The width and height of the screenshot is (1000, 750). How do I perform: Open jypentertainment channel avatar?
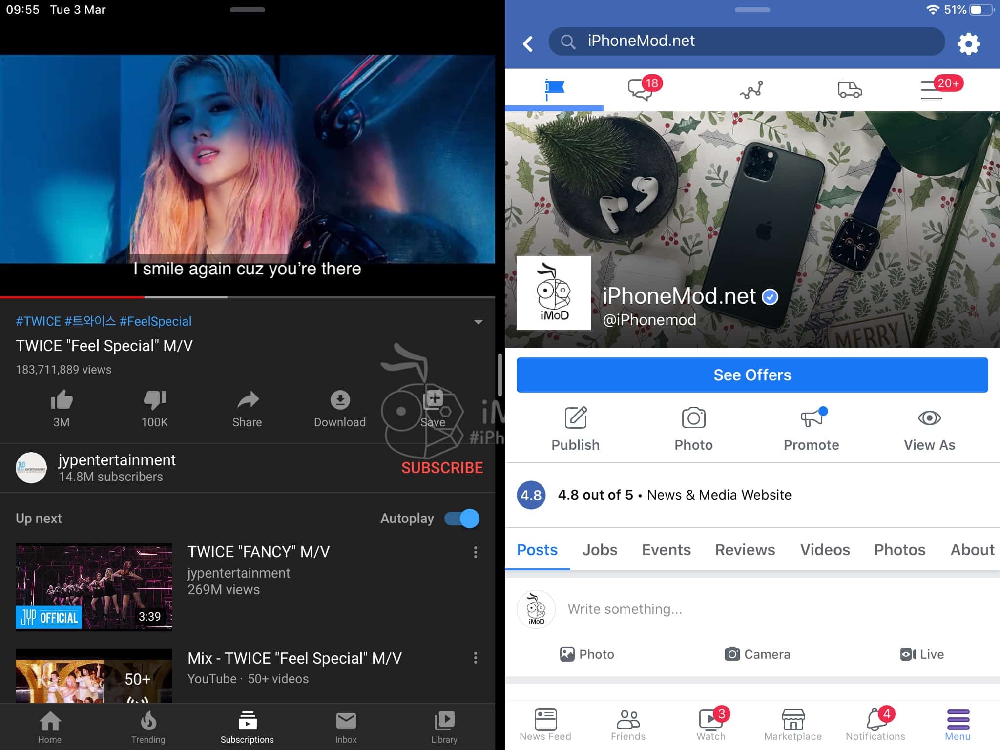pyautogui.click(x=31, y=468)
